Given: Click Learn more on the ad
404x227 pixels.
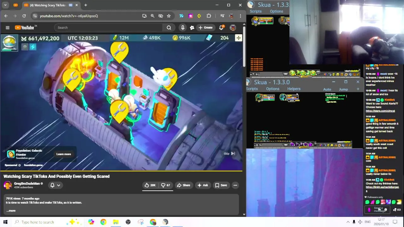Looking at the screenshot, I should pyautogui.click(x=63, y=154).
